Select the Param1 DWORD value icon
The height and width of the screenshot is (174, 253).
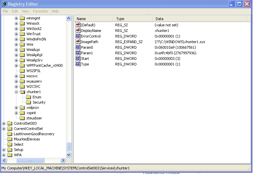78,53
